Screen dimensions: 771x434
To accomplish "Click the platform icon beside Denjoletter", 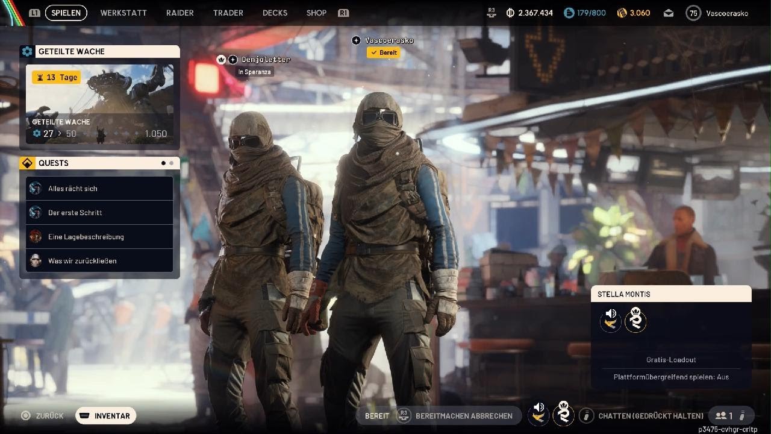I will click(x=233, y=60).
